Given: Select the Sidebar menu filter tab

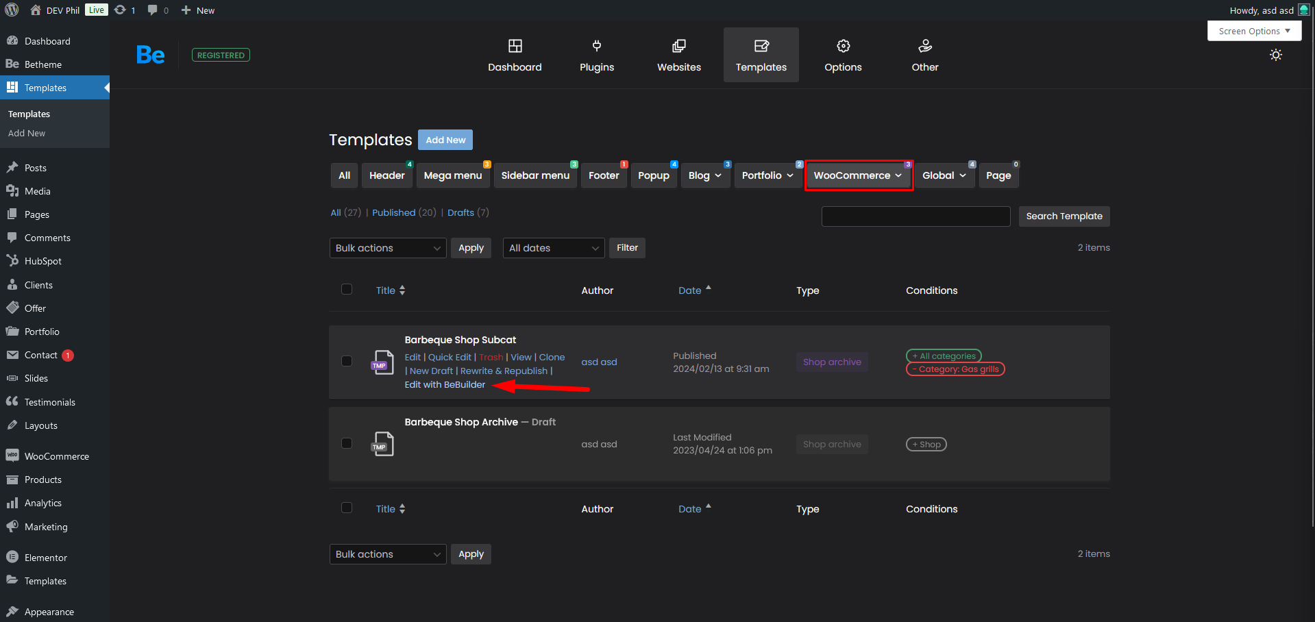Looking at the screenshot, I should pyautogui.click(x=535, y=175).
